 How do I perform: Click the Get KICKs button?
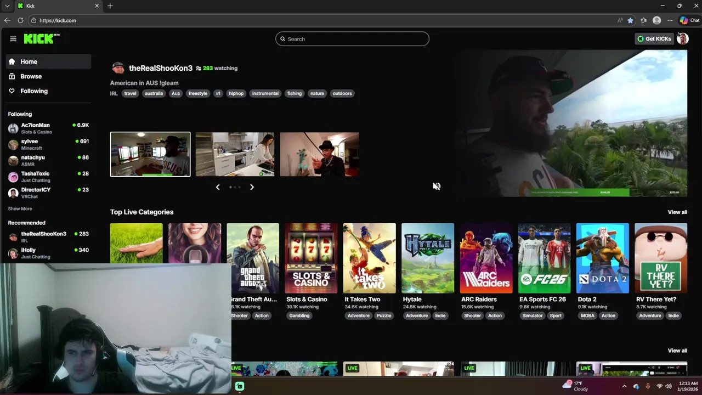click(x=654, y=38)
